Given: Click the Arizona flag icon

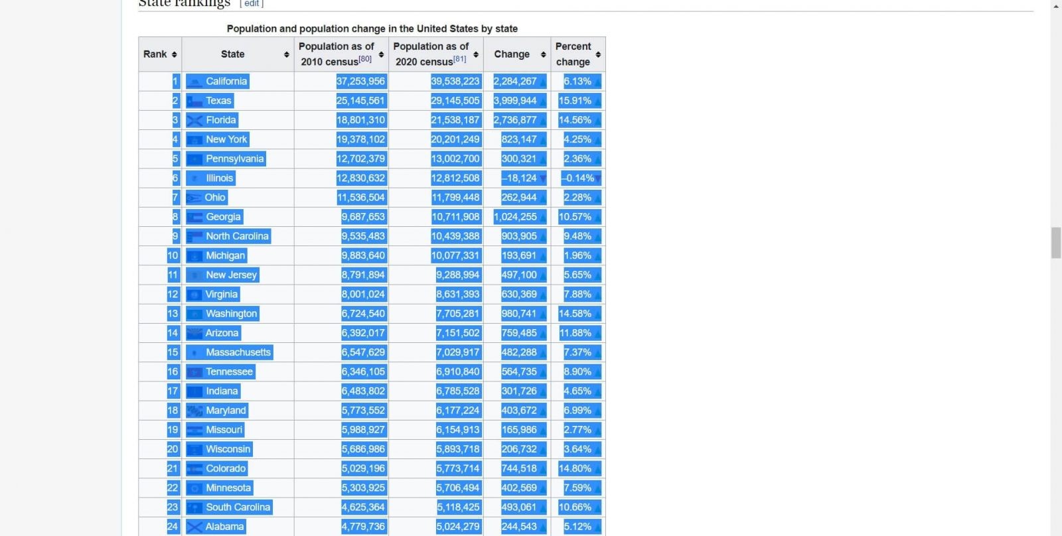Looking at the screenshot, I should pyautogui.click(x=194, y=333).
